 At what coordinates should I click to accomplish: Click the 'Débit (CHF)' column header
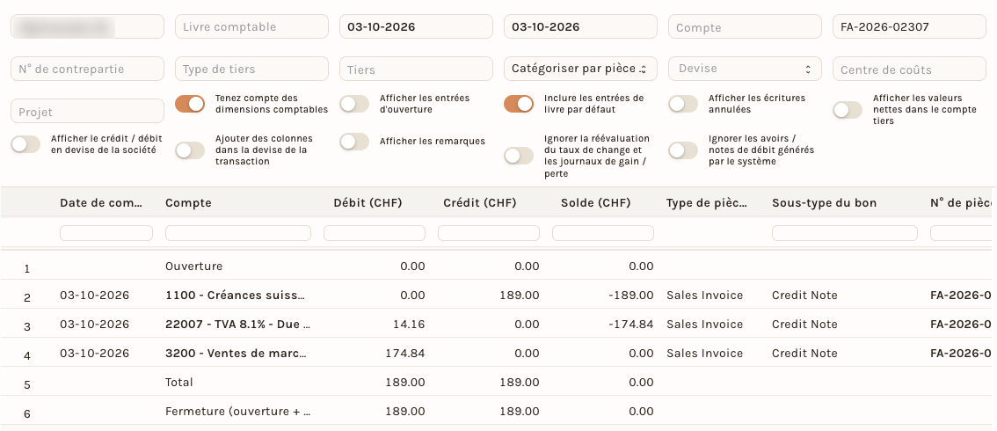(368, 203)
